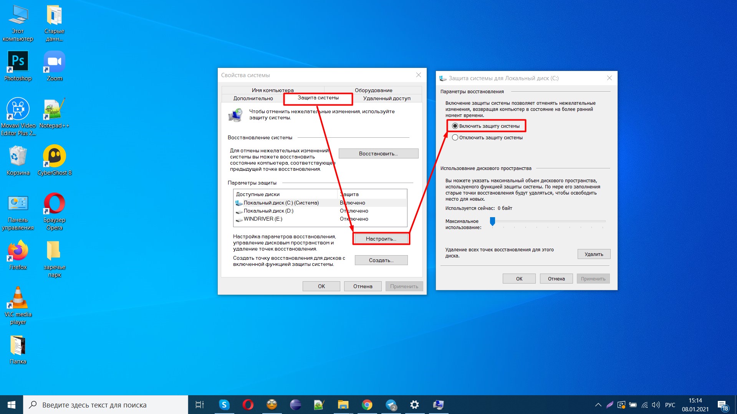Viewport: 737px width, 414px height.
Task: Open the Settings gear in the taskbar
Action: coord(414,405)
